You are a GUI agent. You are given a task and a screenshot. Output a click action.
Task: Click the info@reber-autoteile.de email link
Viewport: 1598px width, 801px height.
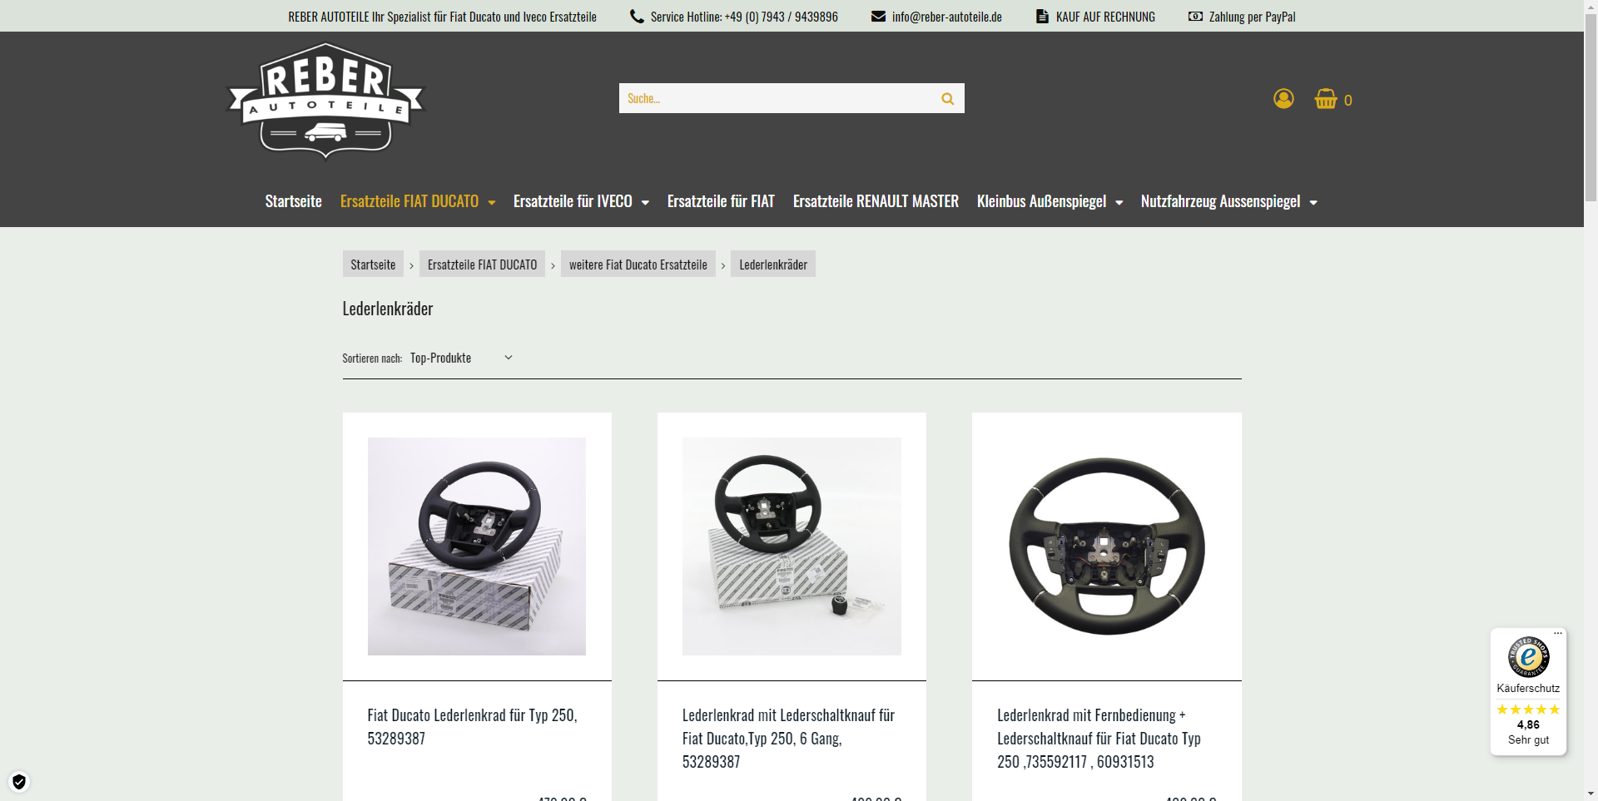pyautogui.click(x=947, y=17)
